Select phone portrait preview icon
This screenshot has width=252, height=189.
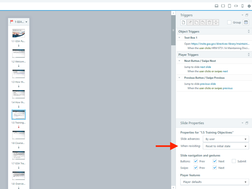point(242,6)
